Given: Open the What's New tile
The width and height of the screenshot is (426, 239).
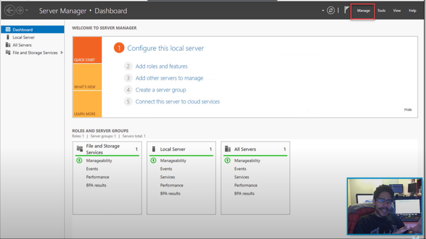Looking at the screenshot, I should click(87, 77).
